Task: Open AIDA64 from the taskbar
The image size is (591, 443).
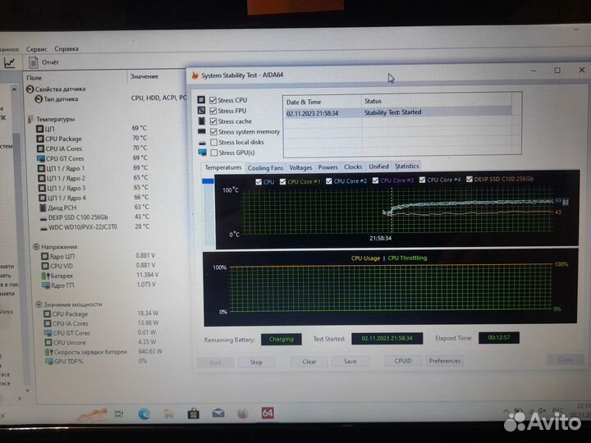Action: 268,413
